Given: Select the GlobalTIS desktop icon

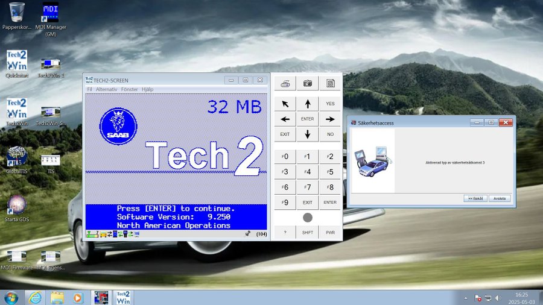Looking at the screenshot, I should tap(17, 160).
